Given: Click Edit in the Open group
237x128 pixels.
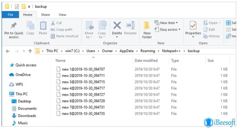Looking at the screenshot, I should [209, 29].
